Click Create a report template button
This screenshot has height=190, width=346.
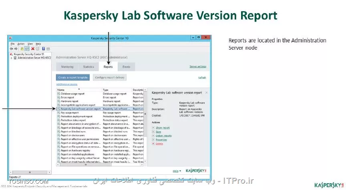(73, 77)
